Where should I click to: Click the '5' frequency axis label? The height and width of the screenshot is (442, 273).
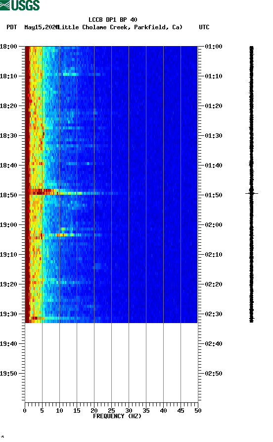(42, 411)
